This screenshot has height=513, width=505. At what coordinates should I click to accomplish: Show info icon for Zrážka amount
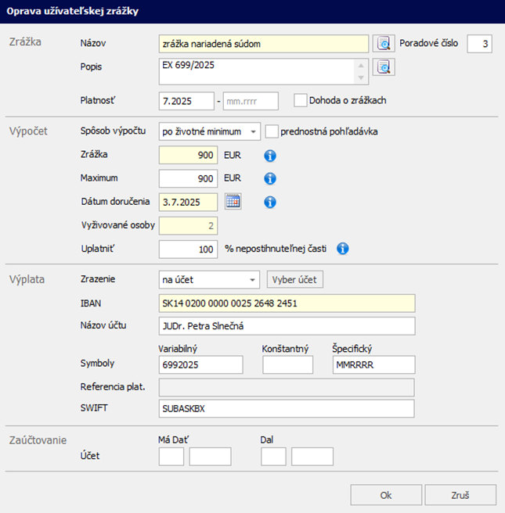(270, 156)
